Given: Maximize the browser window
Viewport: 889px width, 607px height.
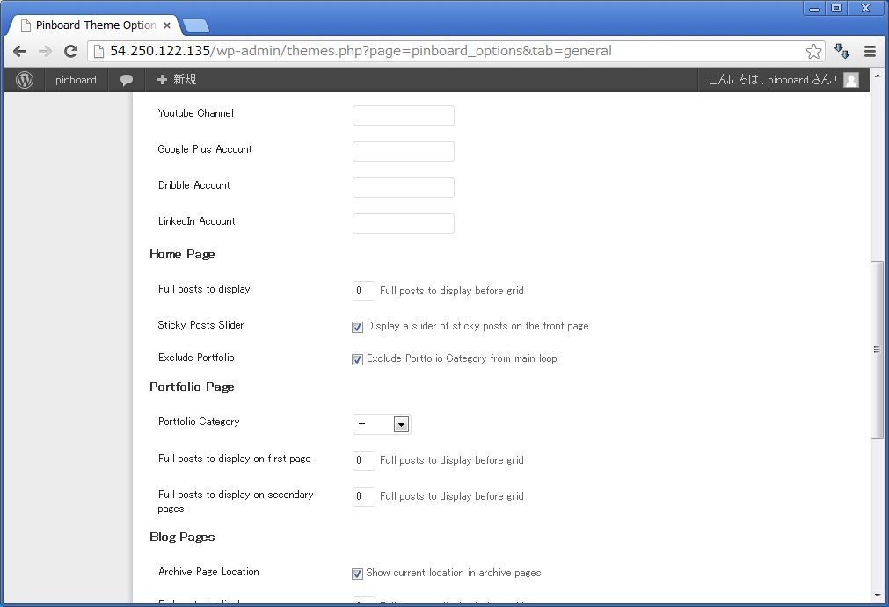Looking at the screenshot, I should 836,8.
